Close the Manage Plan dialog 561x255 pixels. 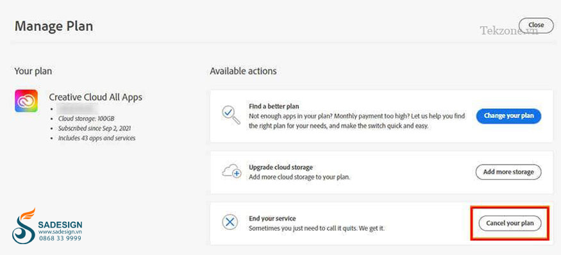pyautogui.click(x=536, y=26)
